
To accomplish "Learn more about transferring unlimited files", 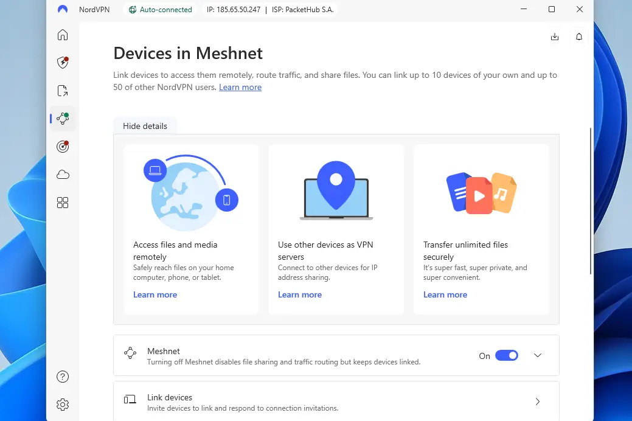I will [x=445, y=295].
